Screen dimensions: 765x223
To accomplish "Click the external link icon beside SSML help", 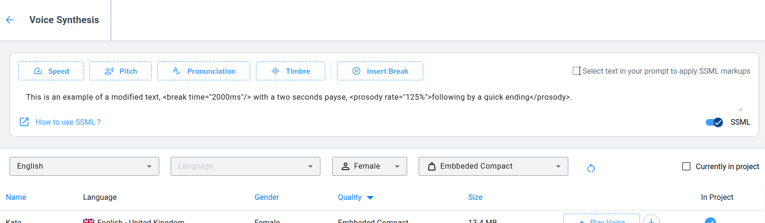I will tap(24, 122).
